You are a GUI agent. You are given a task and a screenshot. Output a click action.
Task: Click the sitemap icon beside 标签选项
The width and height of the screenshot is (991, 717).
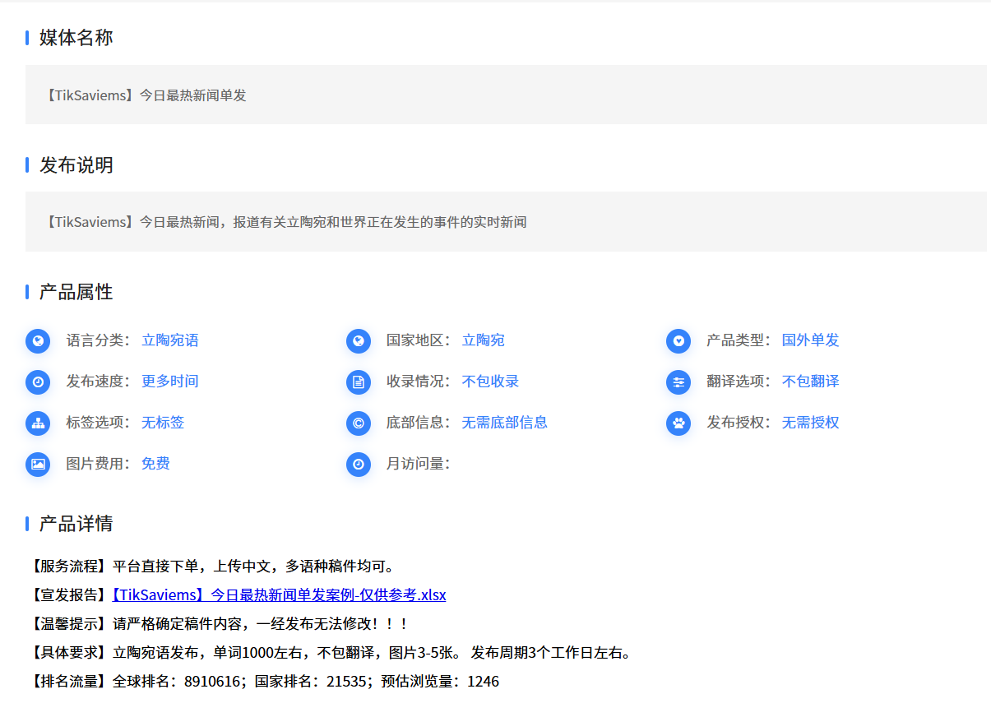(38, 423)
